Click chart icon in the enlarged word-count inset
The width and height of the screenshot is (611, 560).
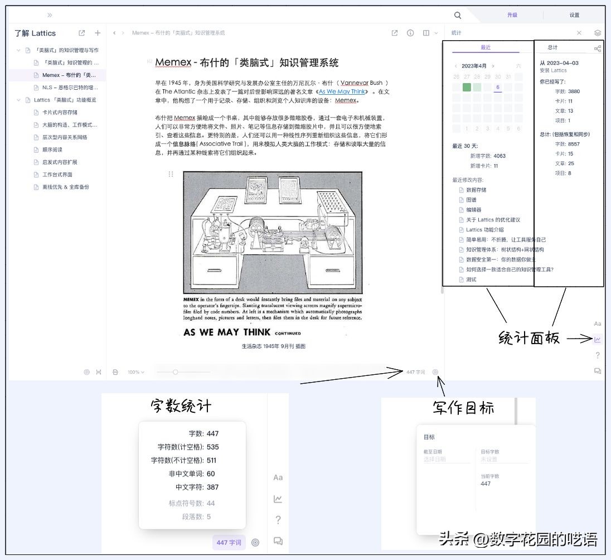tap(278, 499)
